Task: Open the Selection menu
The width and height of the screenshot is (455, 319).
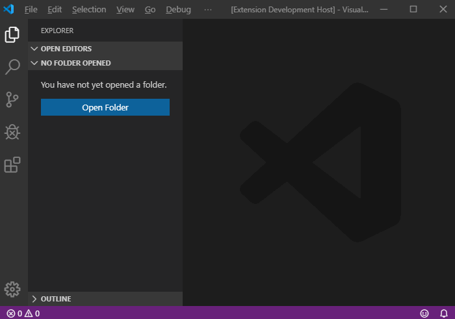Action: click(x=89, y=10)
